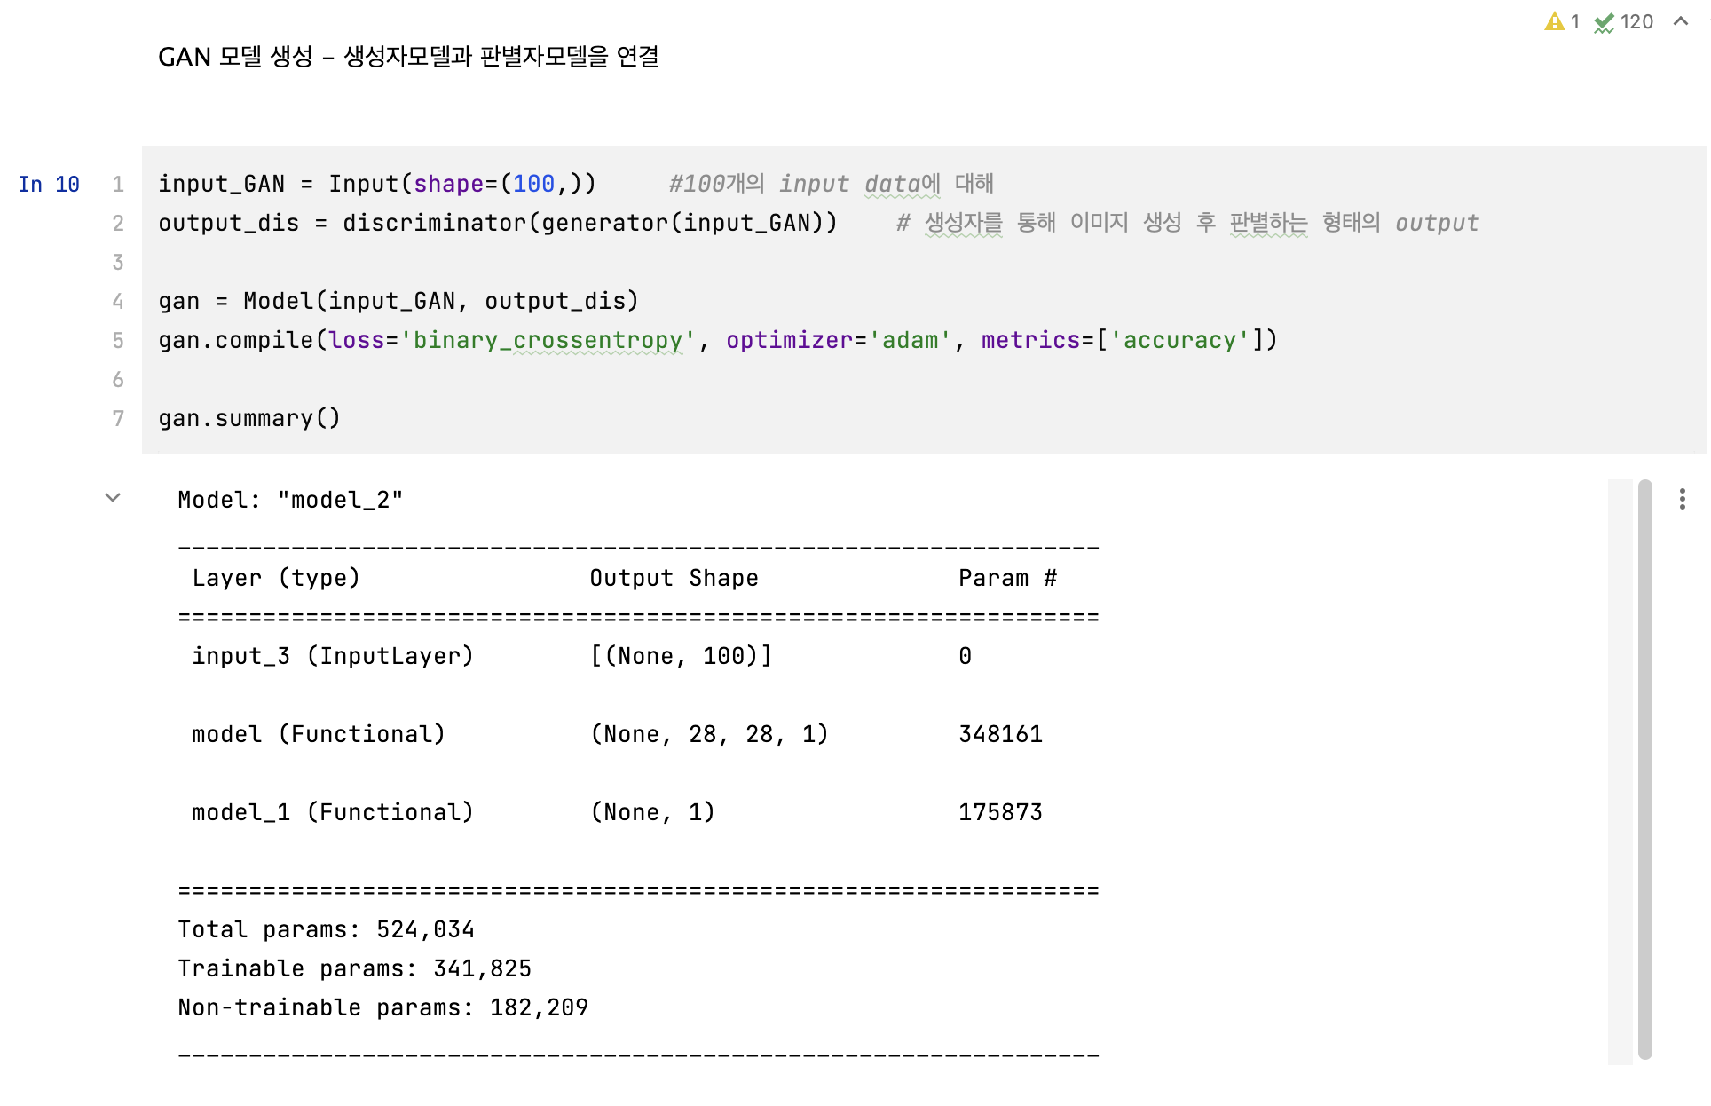The height and width of the screenshot is (1106, 1711).
Task: Collapse the cell output with the chevron
Action: click(113, 498)
